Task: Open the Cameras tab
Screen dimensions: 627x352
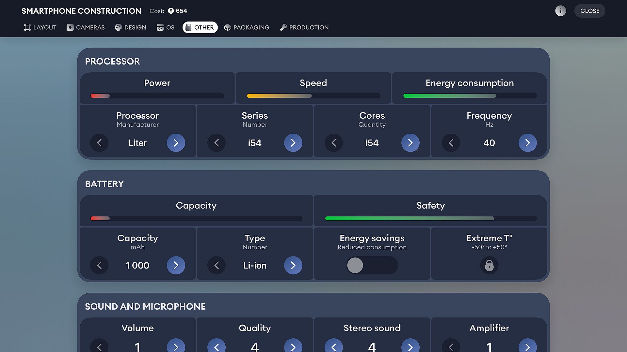Action: tap(86, 27)
